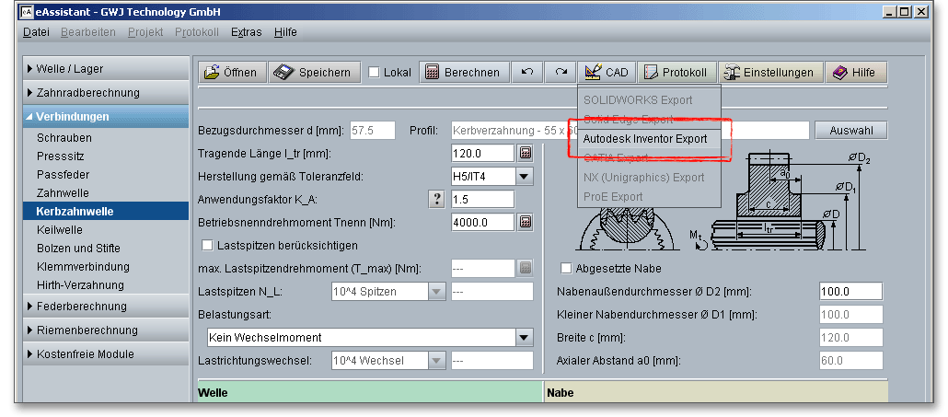Expand the Zahnradberechnung sidebar section
948x417 pixels.
point(87,93)
